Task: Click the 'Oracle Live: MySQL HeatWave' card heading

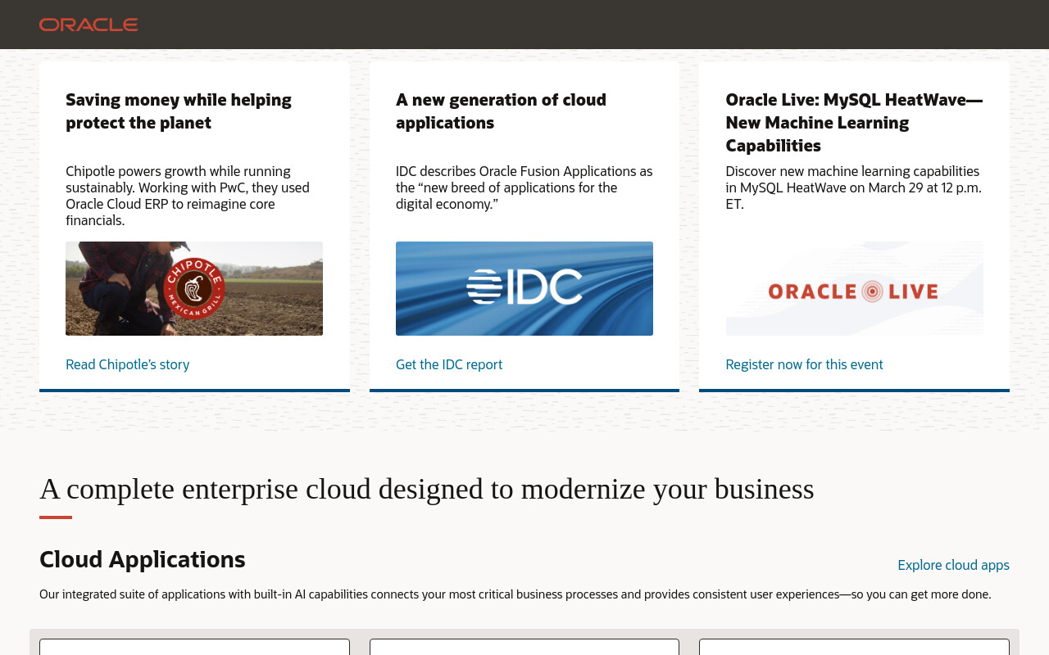Action: click(854, 123)
